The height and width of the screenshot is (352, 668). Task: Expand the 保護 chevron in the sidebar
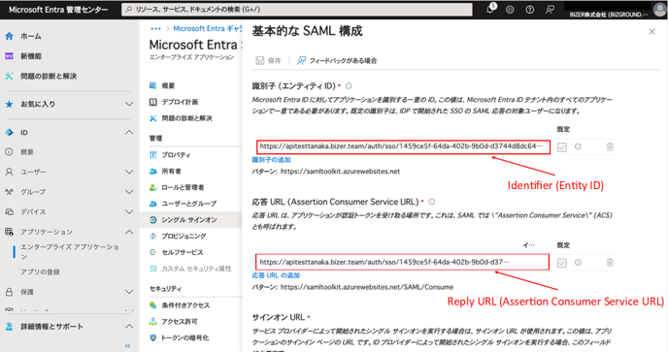(x=129, y=292)
